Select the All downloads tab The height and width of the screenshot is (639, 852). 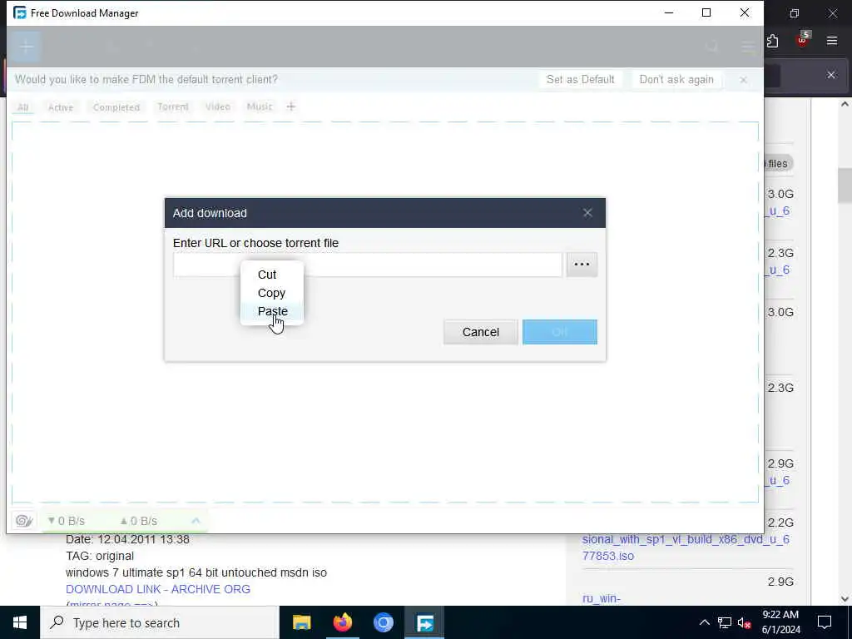click(x=22, y=107)
